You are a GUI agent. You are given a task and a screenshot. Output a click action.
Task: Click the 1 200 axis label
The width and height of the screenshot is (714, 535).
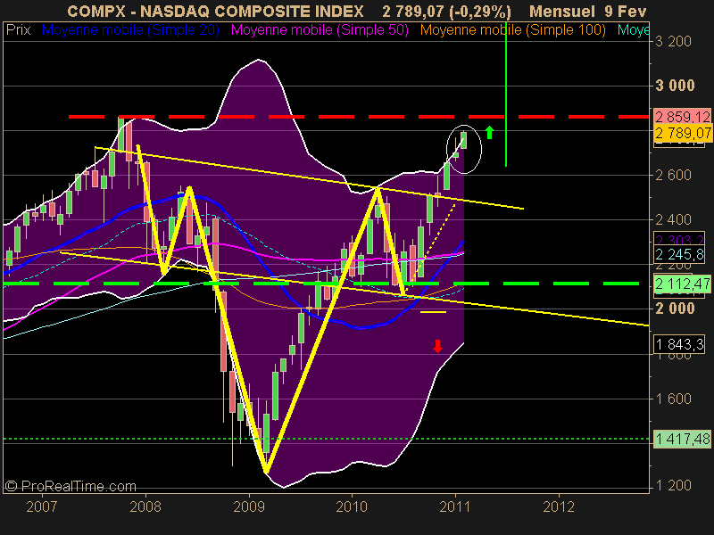click(673, 485)
